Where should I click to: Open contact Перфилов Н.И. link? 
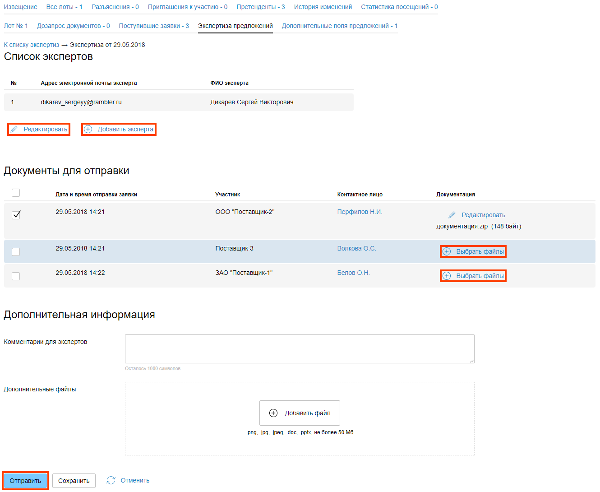tap(360, 212)
